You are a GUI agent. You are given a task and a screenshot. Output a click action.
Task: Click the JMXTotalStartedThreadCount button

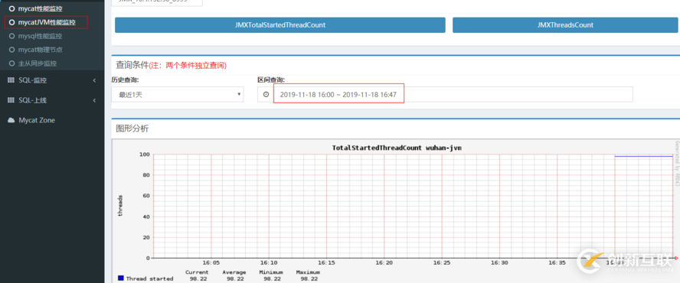(280, 25)
